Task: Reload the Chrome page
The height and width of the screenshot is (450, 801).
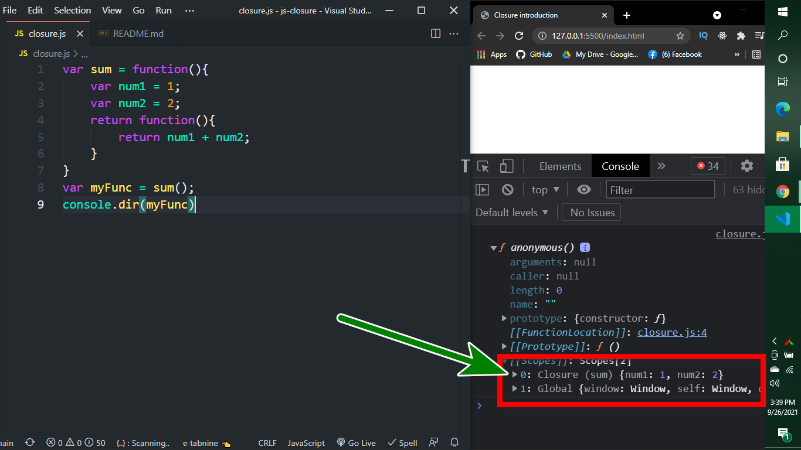Action: tap(518, 36)
